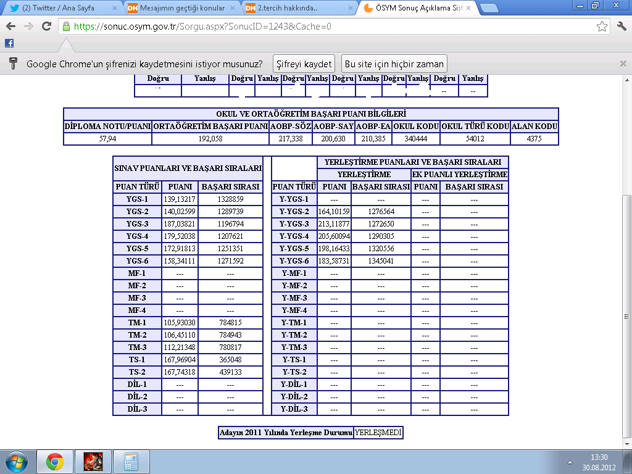
Task: Select the YERLEŞMEDİ status text
Action: click(378, 433)
